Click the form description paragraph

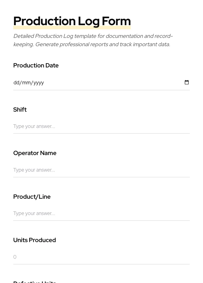pos(93,40)
